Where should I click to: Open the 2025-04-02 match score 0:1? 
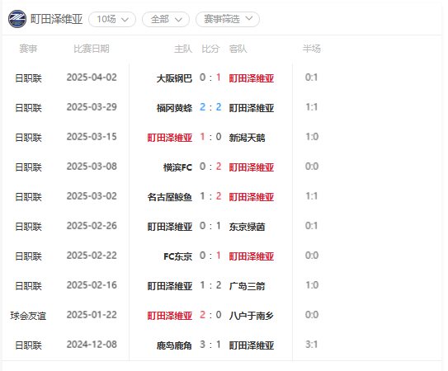point(210,77)
